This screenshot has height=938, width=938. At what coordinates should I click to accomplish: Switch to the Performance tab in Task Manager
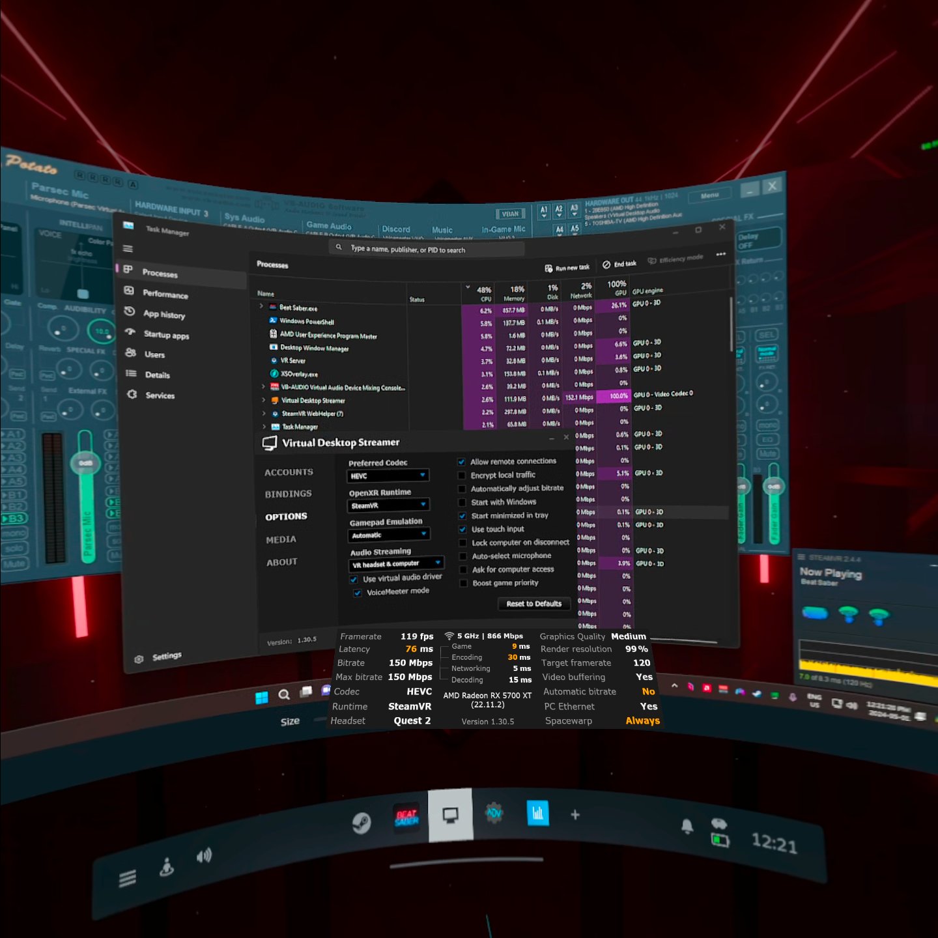click(165, 294)
